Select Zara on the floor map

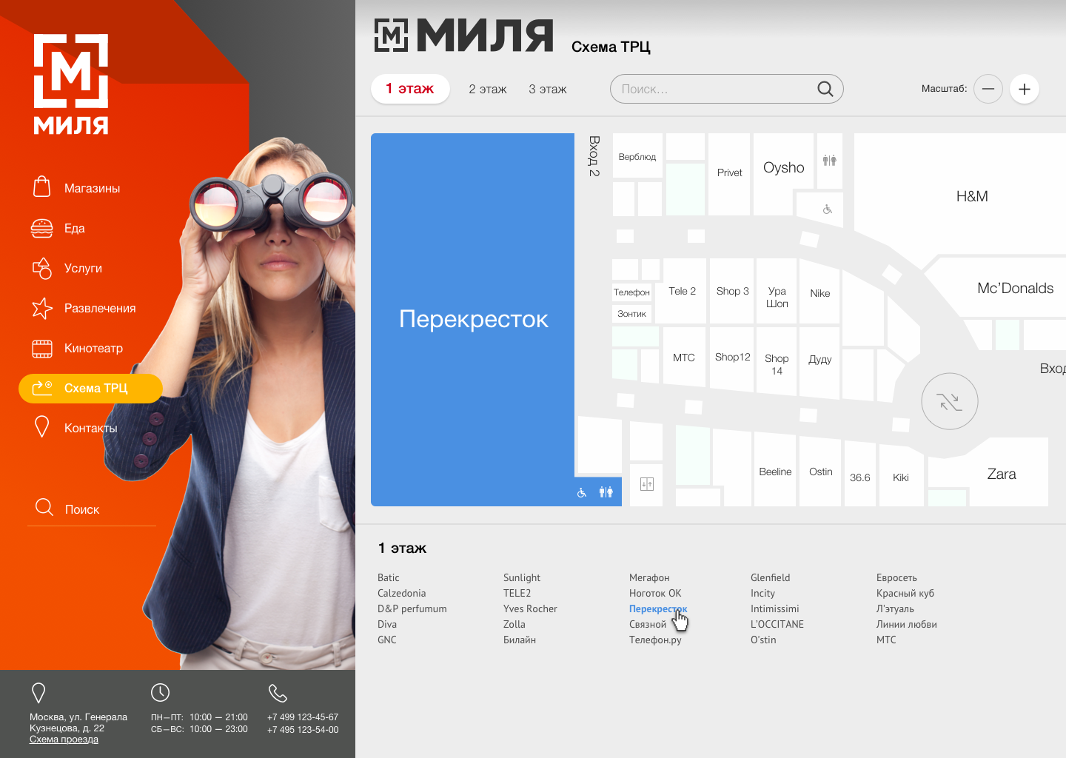pos(1002,474)
